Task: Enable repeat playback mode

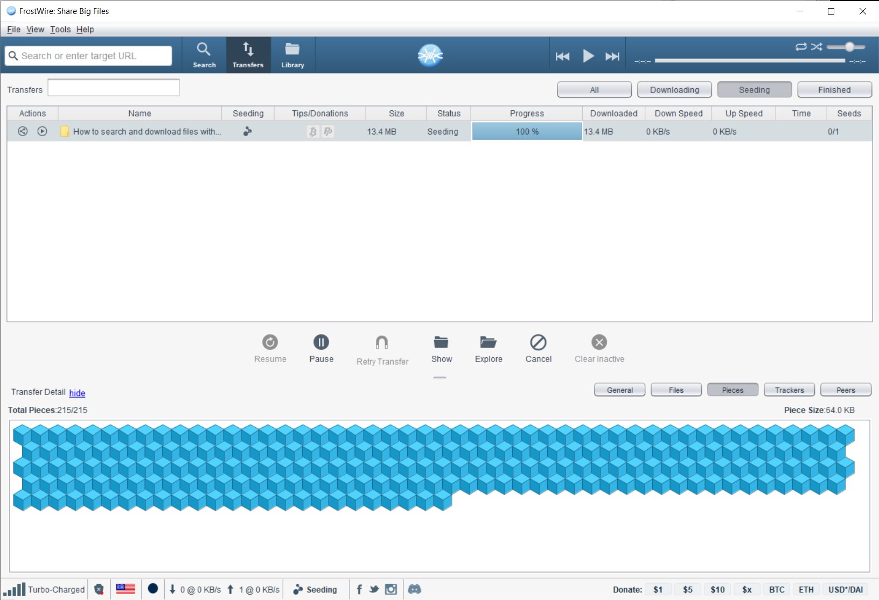Action: (802, 47)
